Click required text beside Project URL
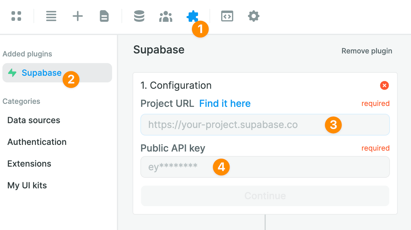This screenshot has width=411, height=230. 375,104
